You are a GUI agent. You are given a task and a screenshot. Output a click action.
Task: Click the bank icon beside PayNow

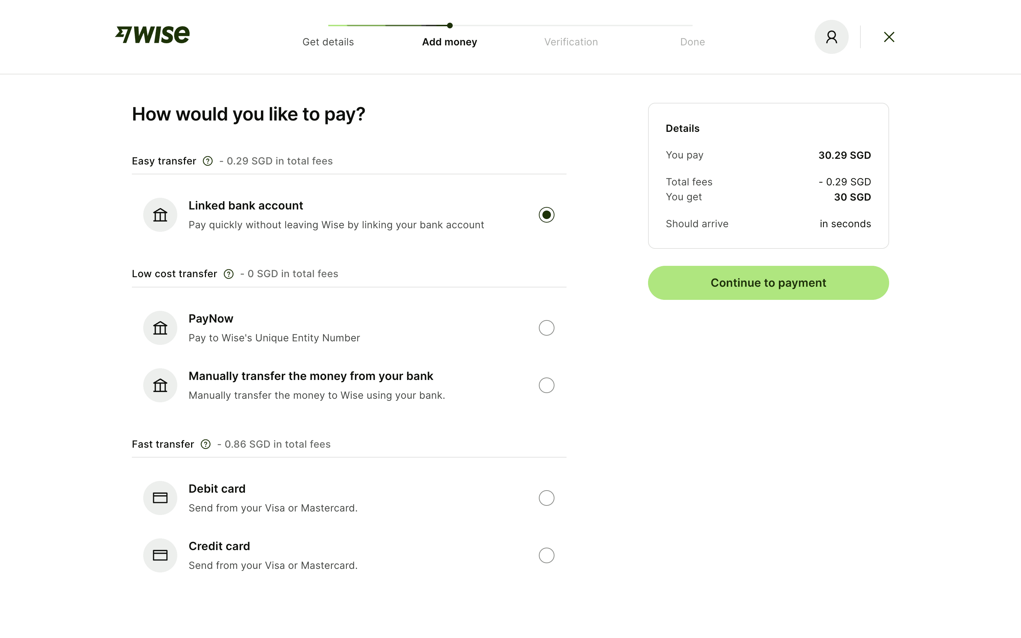coord(160,328)
